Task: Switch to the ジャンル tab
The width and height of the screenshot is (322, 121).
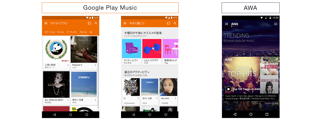Action: pyautogui.click(x=60, y=32)
